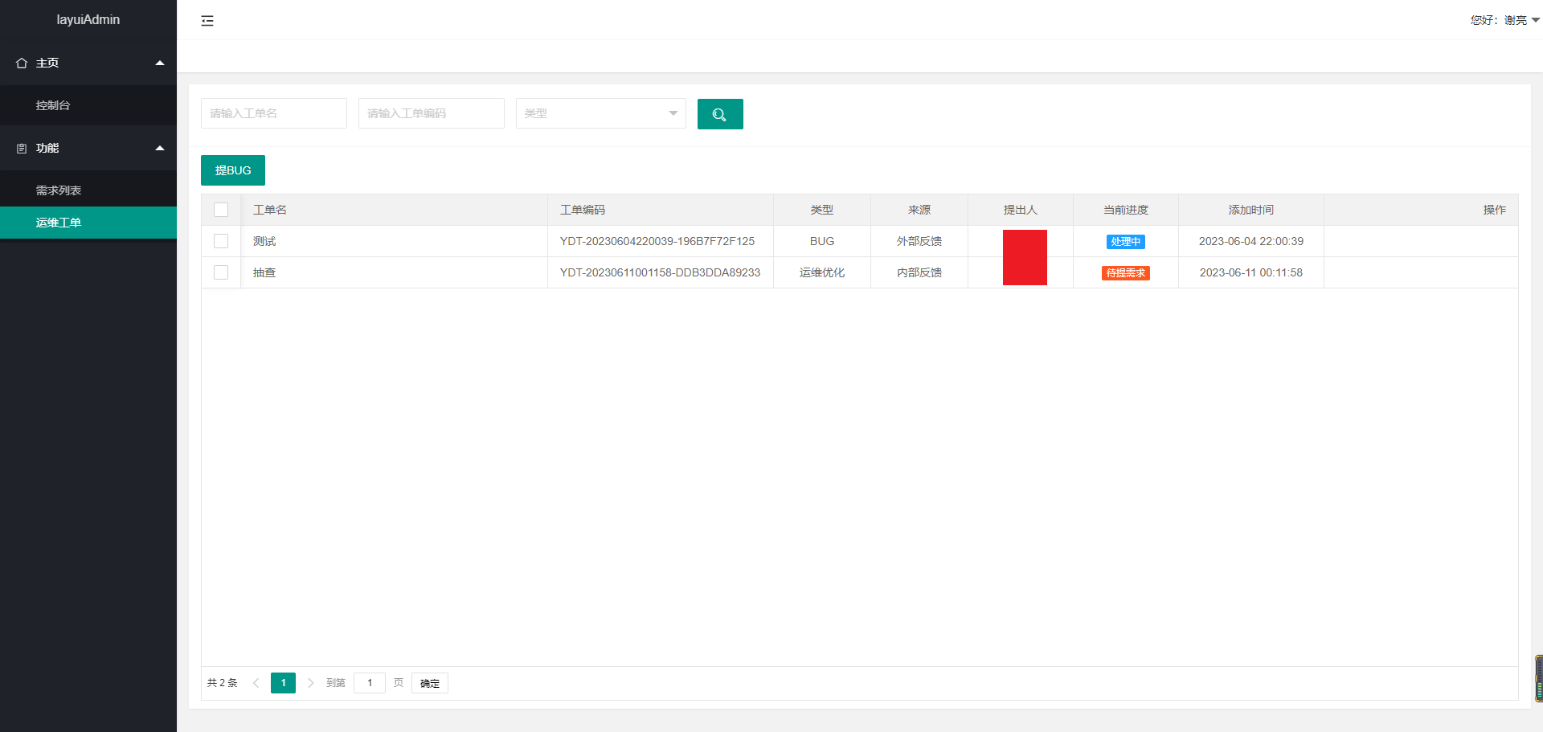1543x732 pixels.
Task: Click the 运维优化 type cell
Action: pyautogui.click(x=822, y=272)
